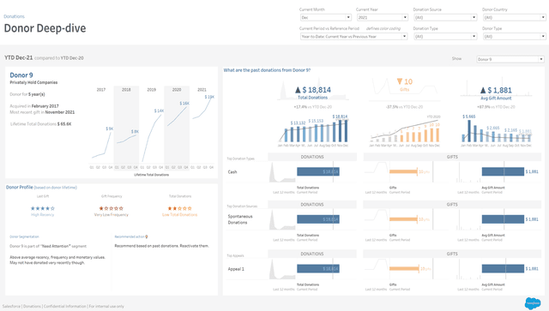This screenshot has width=549, height=311.
Task: Click the $ 14K label in 2019
Action: (x=159, y=111)
